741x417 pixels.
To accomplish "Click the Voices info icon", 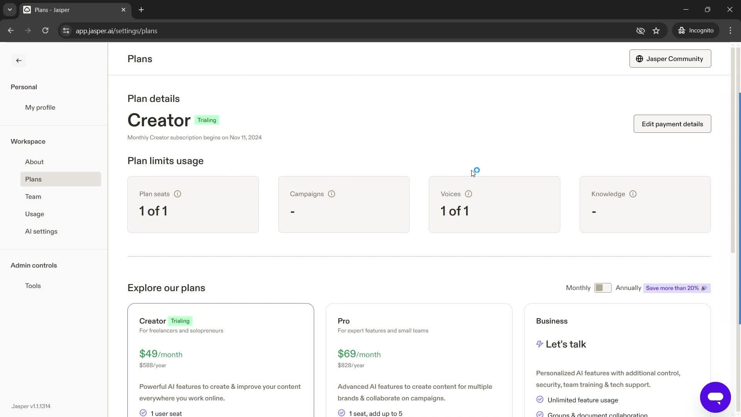I will click(x=468, y=194).
